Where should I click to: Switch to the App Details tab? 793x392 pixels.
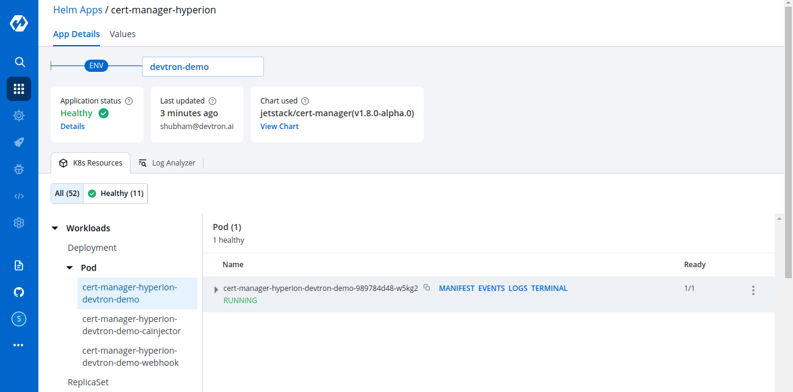click(76, 34)
